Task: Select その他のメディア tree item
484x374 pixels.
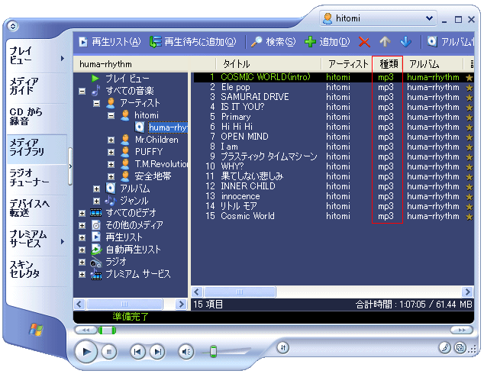Action: [x=134, y=225]
